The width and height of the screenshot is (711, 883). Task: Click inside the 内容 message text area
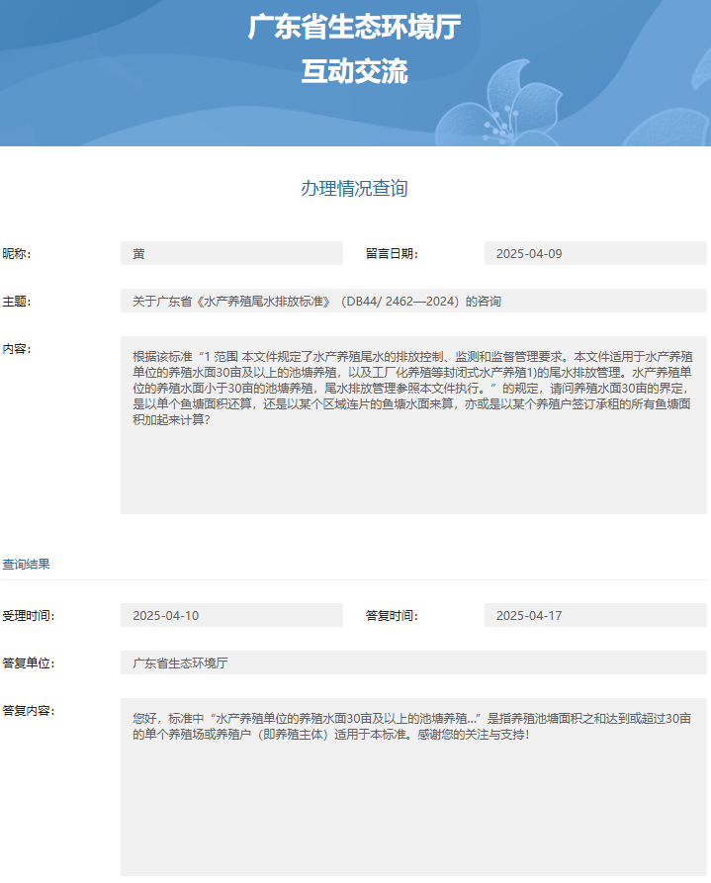(x=413, y=425)
